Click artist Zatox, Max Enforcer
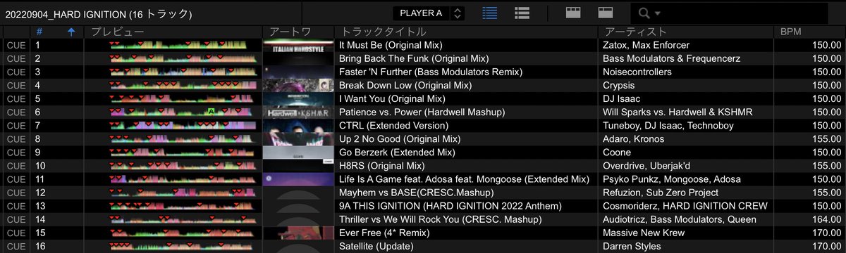The height and width of the screenshot is (253, 846). pos(646,45)
